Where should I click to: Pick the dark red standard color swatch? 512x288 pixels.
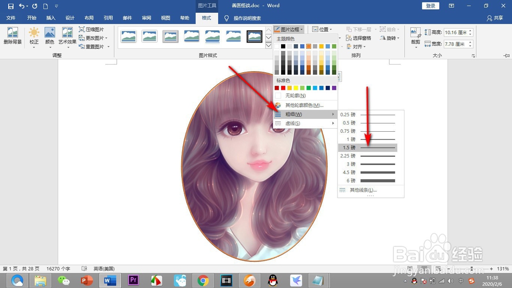click(277, 88)
